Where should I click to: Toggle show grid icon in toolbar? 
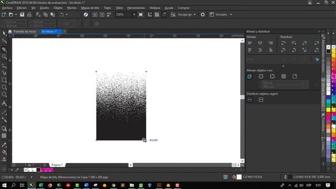pos(157,15)
